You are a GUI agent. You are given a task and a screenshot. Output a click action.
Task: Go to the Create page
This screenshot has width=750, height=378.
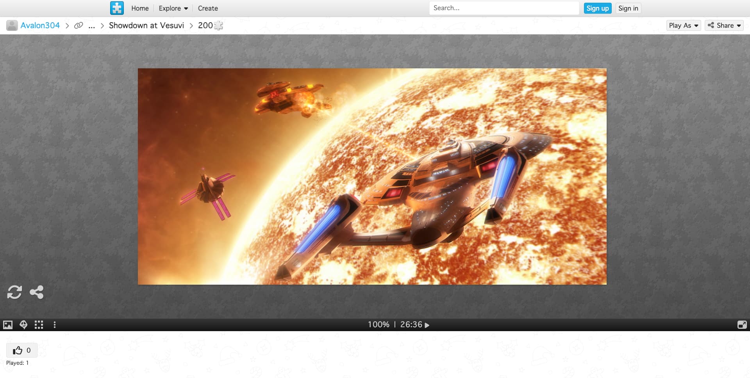point(208,8)
